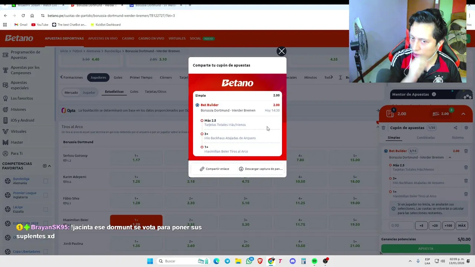Open Apuestas por los Campeones icon
Screen dimensions: 475x267
point(6,70)
